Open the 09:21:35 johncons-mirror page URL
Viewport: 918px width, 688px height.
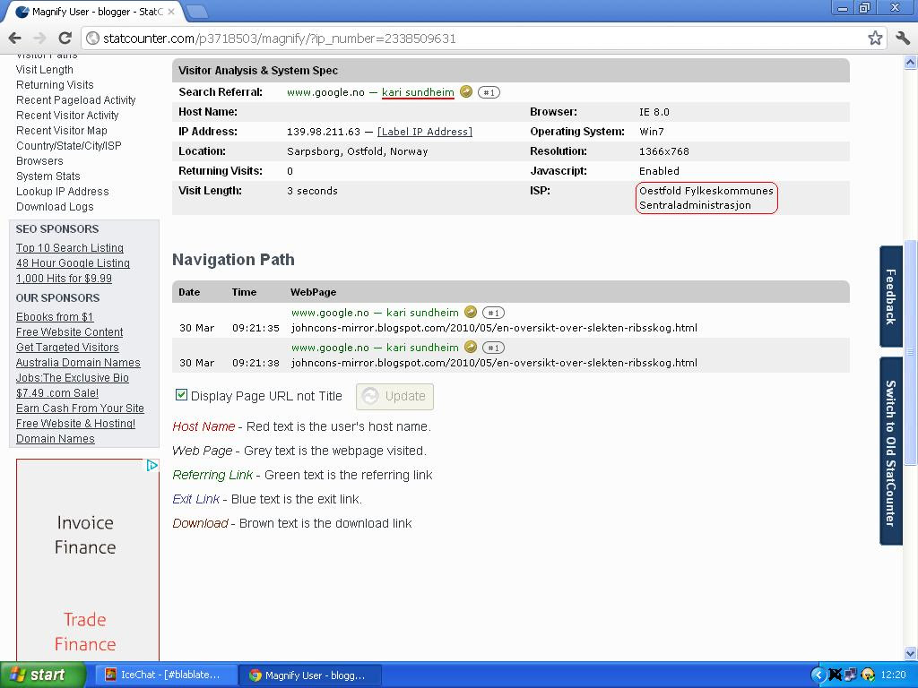(494, 328)
